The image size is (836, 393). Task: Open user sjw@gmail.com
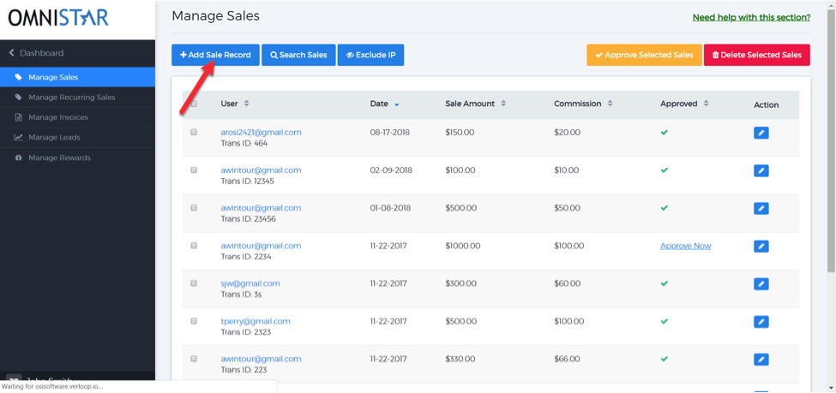(x=250, y=284)
